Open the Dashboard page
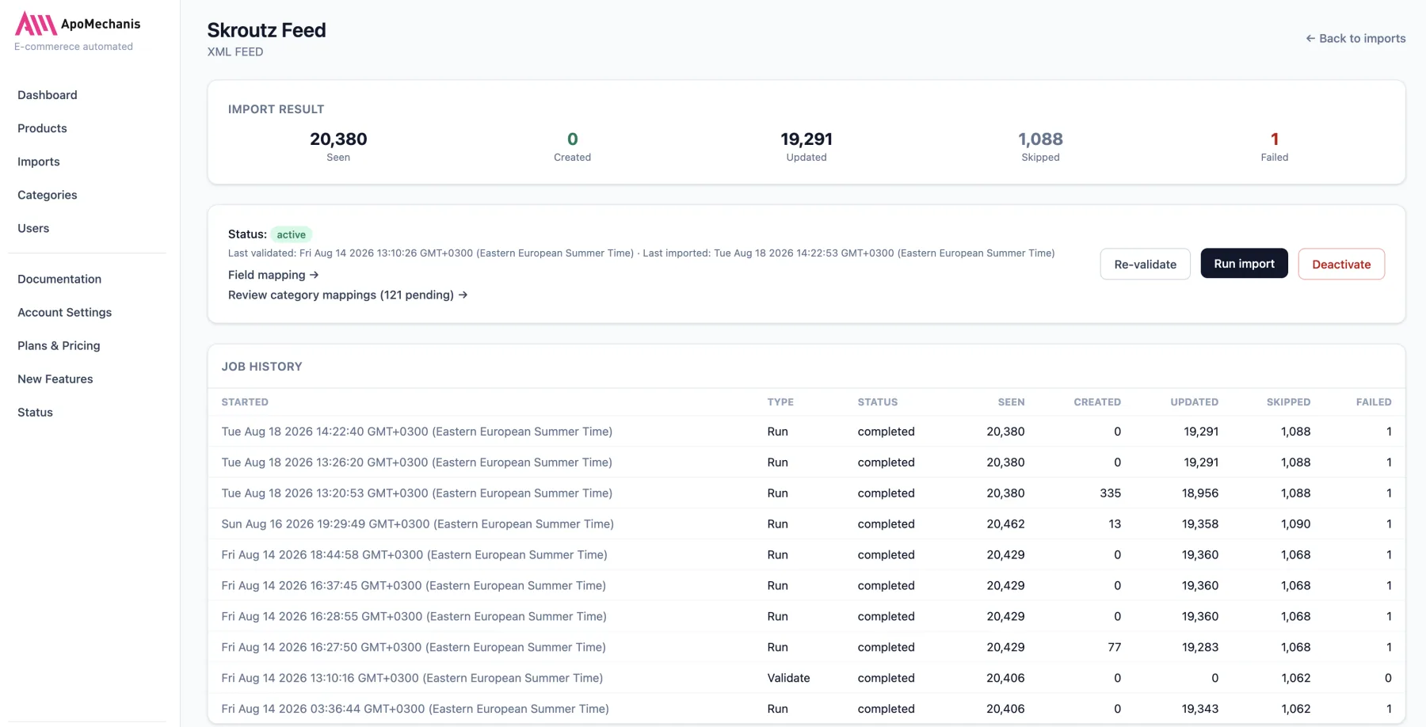Screen dimensions: 1426x727 click(48, 95)
